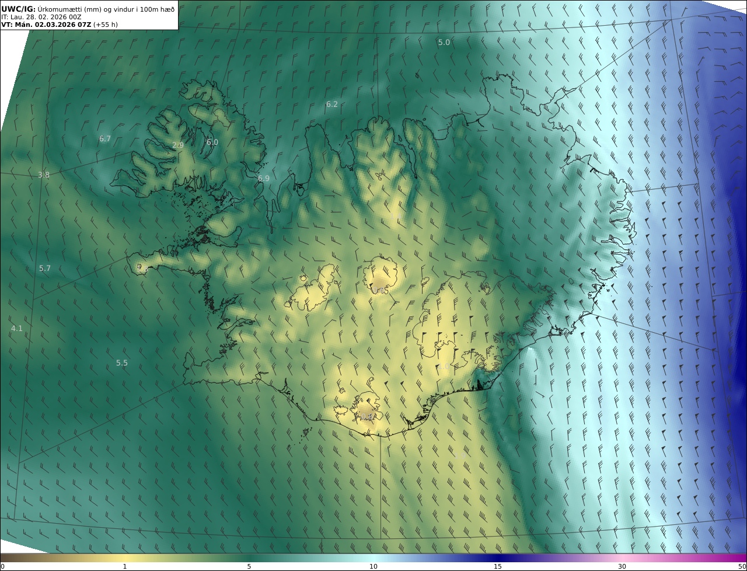Click the "4.1" value label
The height and width of the screenshot is (571, 747).
tap(17, 328)
